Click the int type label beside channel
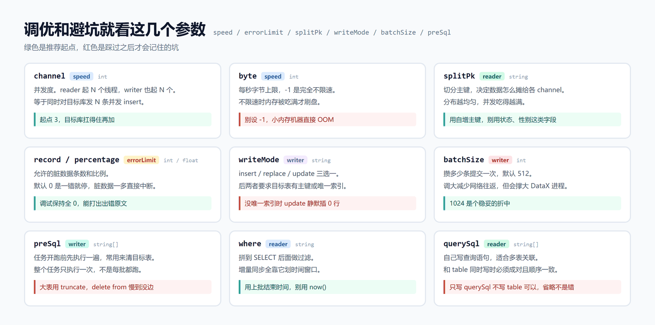Screen dimensions: 655x325 [x=102, y=77]
